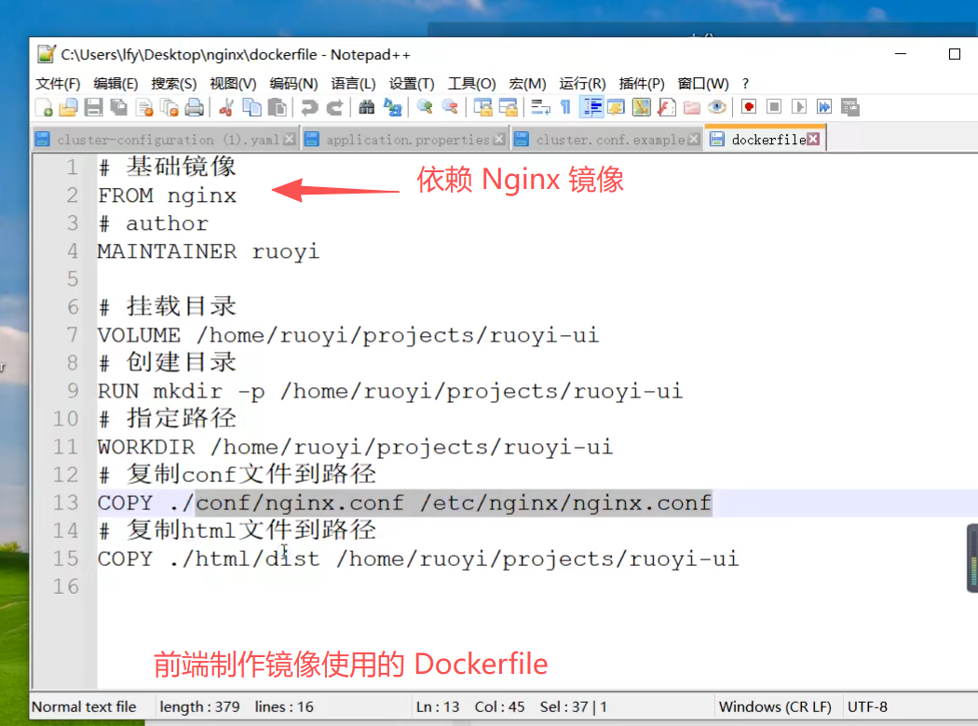Select the dockerfile tab

click(x=767, y=140)
